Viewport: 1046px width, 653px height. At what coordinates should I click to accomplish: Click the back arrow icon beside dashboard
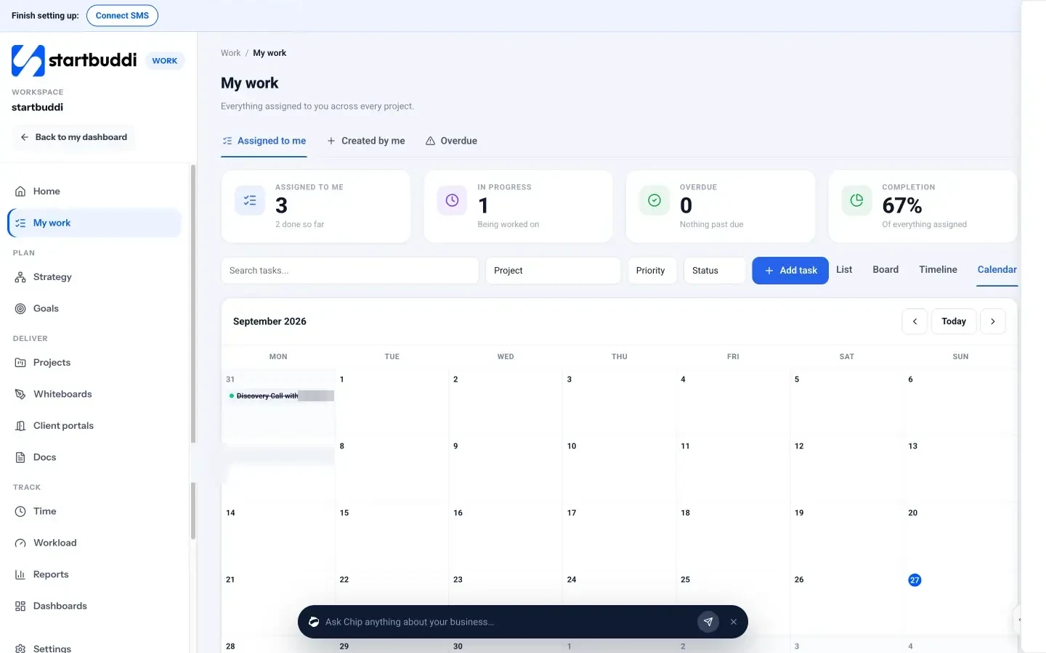25,137
